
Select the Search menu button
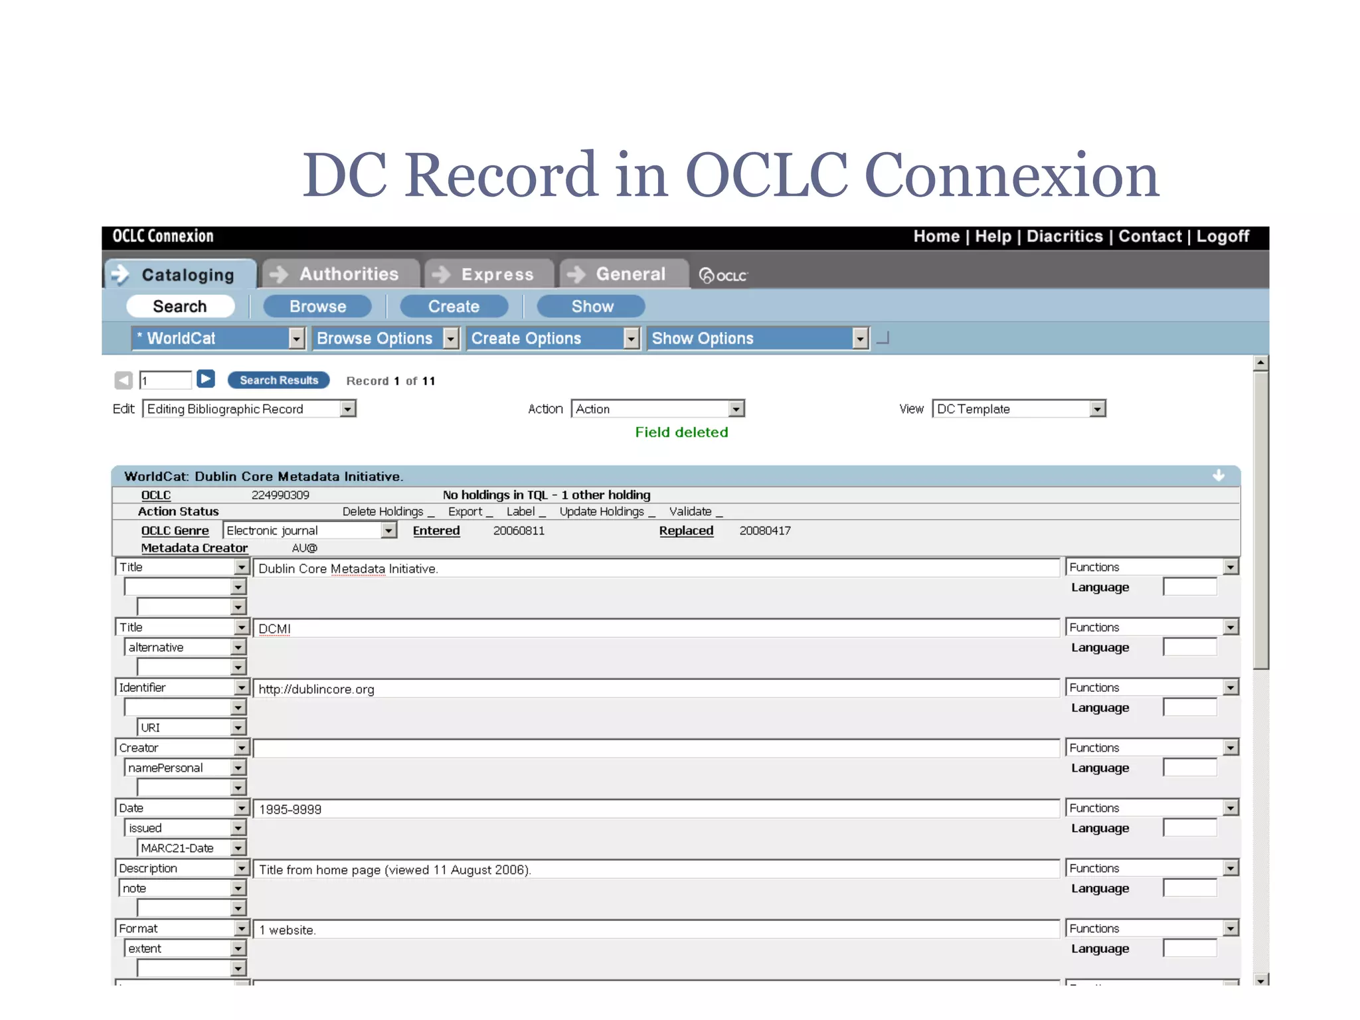180,306
